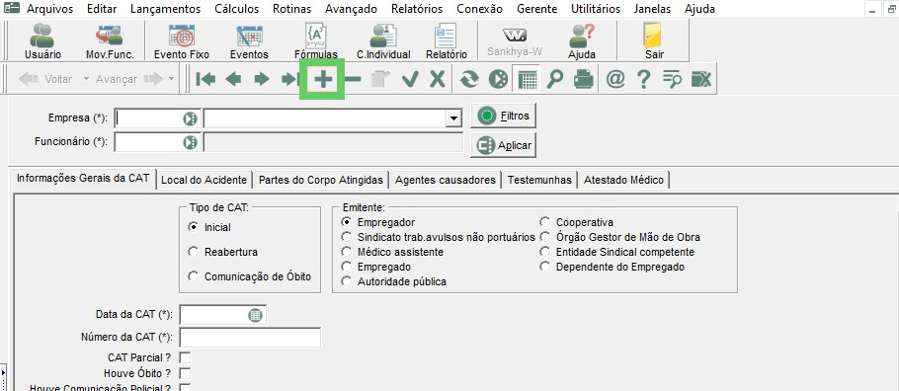Switch to Agentes causadores tab
The width and height of the screenshot is (899, 391).
[x=445, y=180]
